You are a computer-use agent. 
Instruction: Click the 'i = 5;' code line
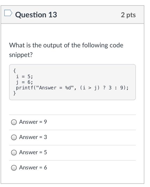pos(24,77)
